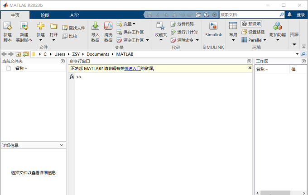The height and width of the screenshot is (195, 308).
Task: Sort workspace by 名称 column
Action: tap(272, 69)
